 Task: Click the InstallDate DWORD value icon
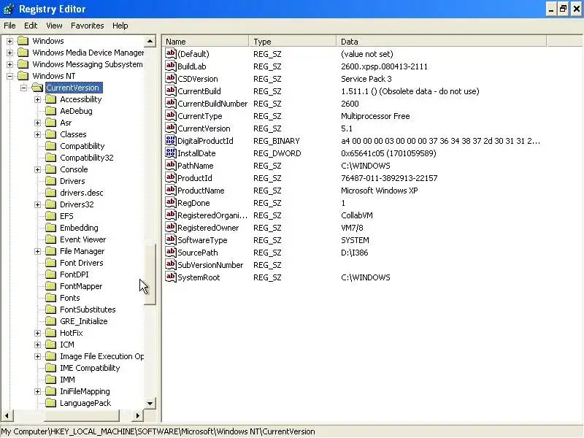171,153
